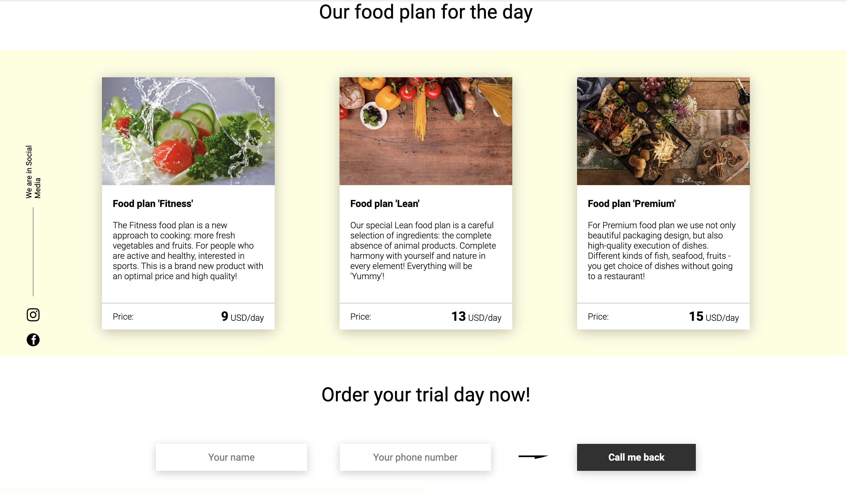Click the 'Order your trial day now!' heading

[x=426, y=395]
